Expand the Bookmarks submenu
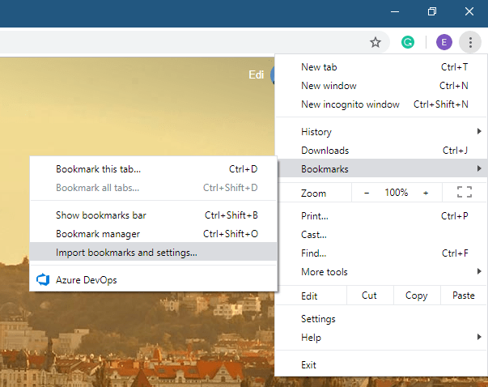 click(x=381, y=168)
